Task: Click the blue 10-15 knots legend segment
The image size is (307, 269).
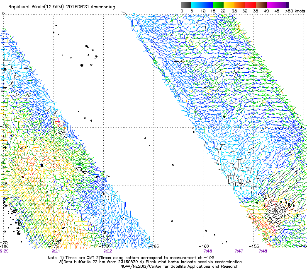Action: (207, 5)
